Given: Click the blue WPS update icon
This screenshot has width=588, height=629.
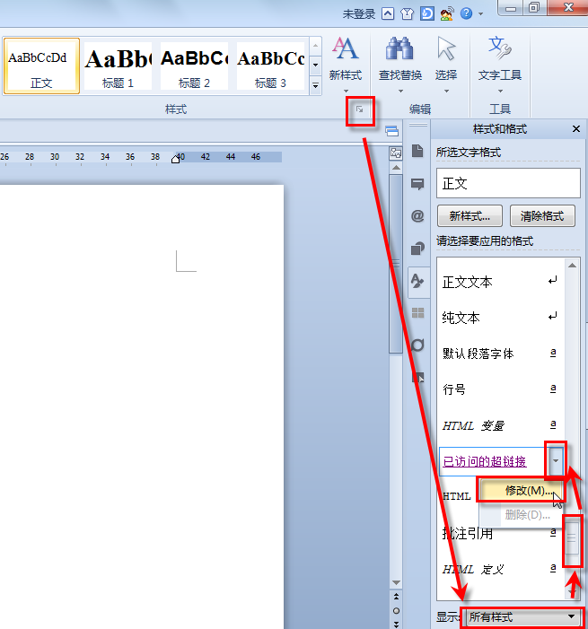Looking at the screenshot, I should point(426,14).
